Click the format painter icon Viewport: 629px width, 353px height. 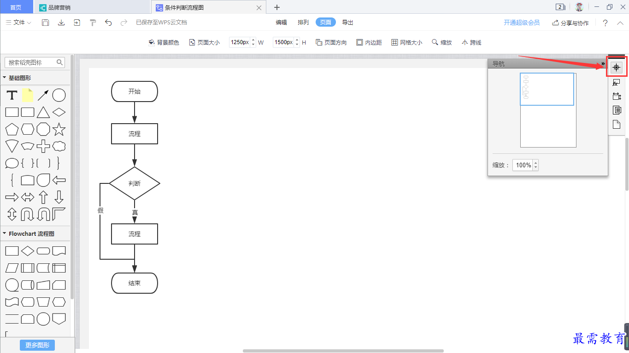click(x=93, y=23)
